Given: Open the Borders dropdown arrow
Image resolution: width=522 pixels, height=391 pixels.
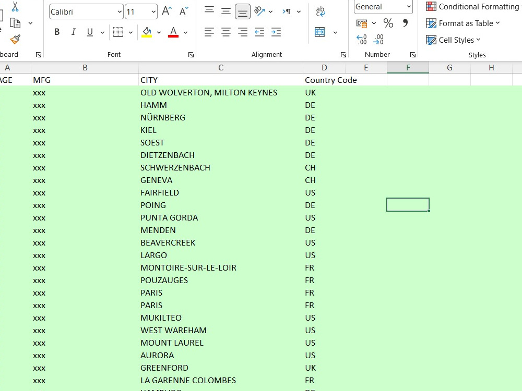Looking at the screenshot, I should click(x=131, y=32).
